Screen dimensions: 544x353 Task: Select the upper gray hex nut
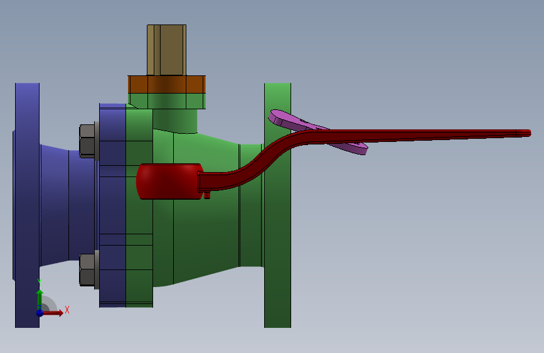87,141
